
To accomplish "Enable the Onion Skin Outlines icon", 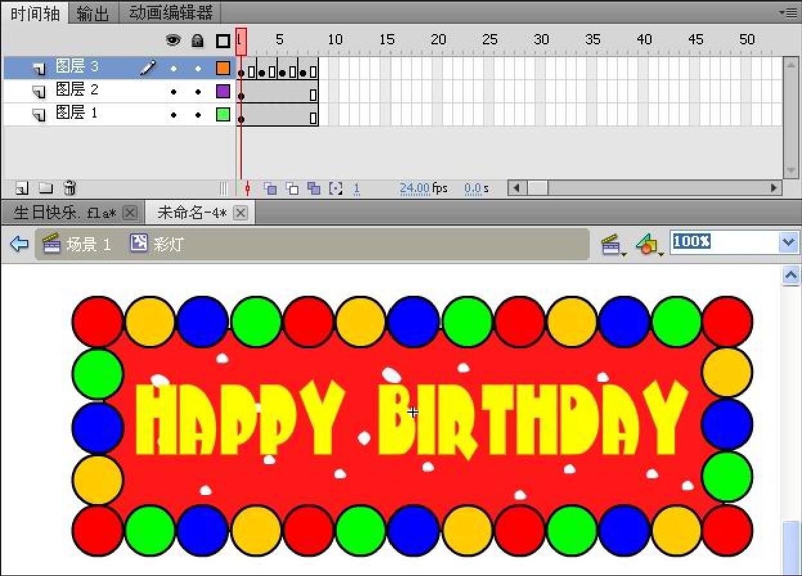I will [x=292, y=188].
